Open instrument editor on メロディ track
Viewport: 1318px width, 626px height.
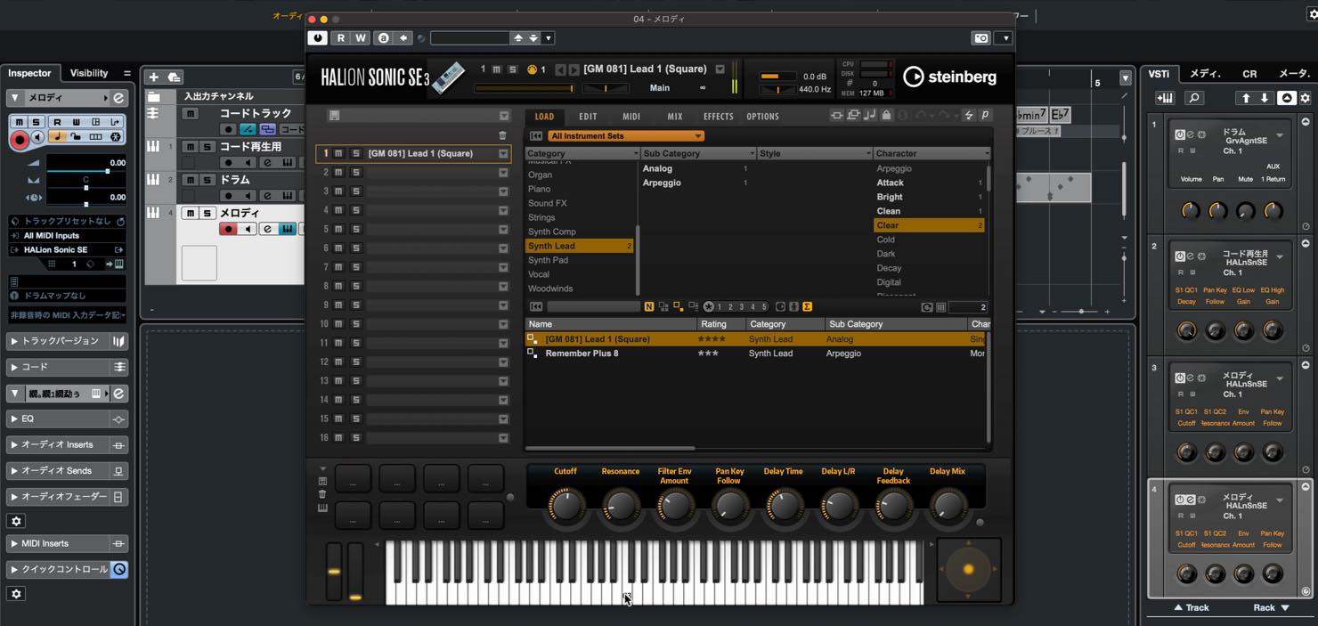(x=266, y=230)
